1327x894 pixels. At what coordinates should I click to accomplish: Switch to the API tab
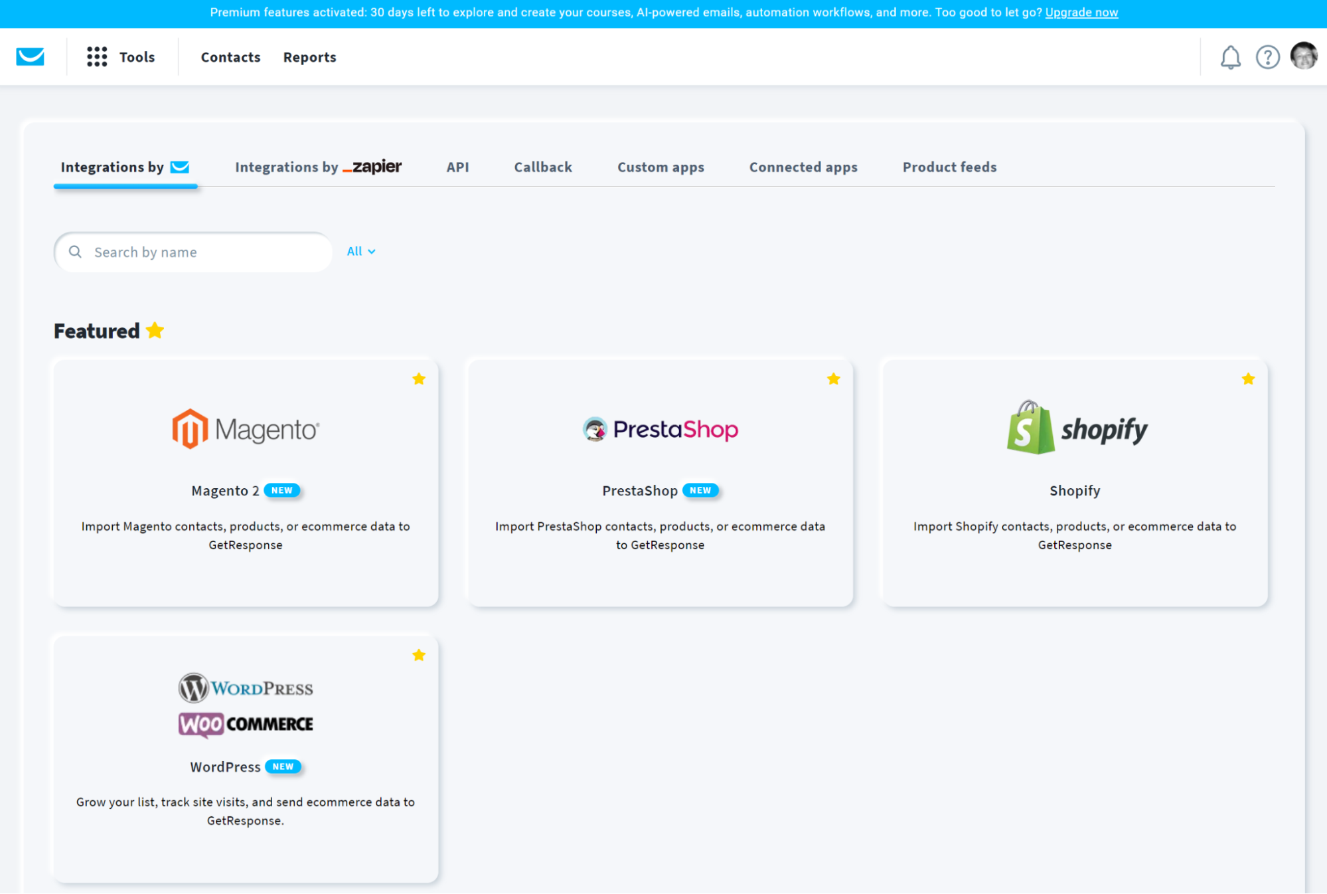tap(457, 167)
